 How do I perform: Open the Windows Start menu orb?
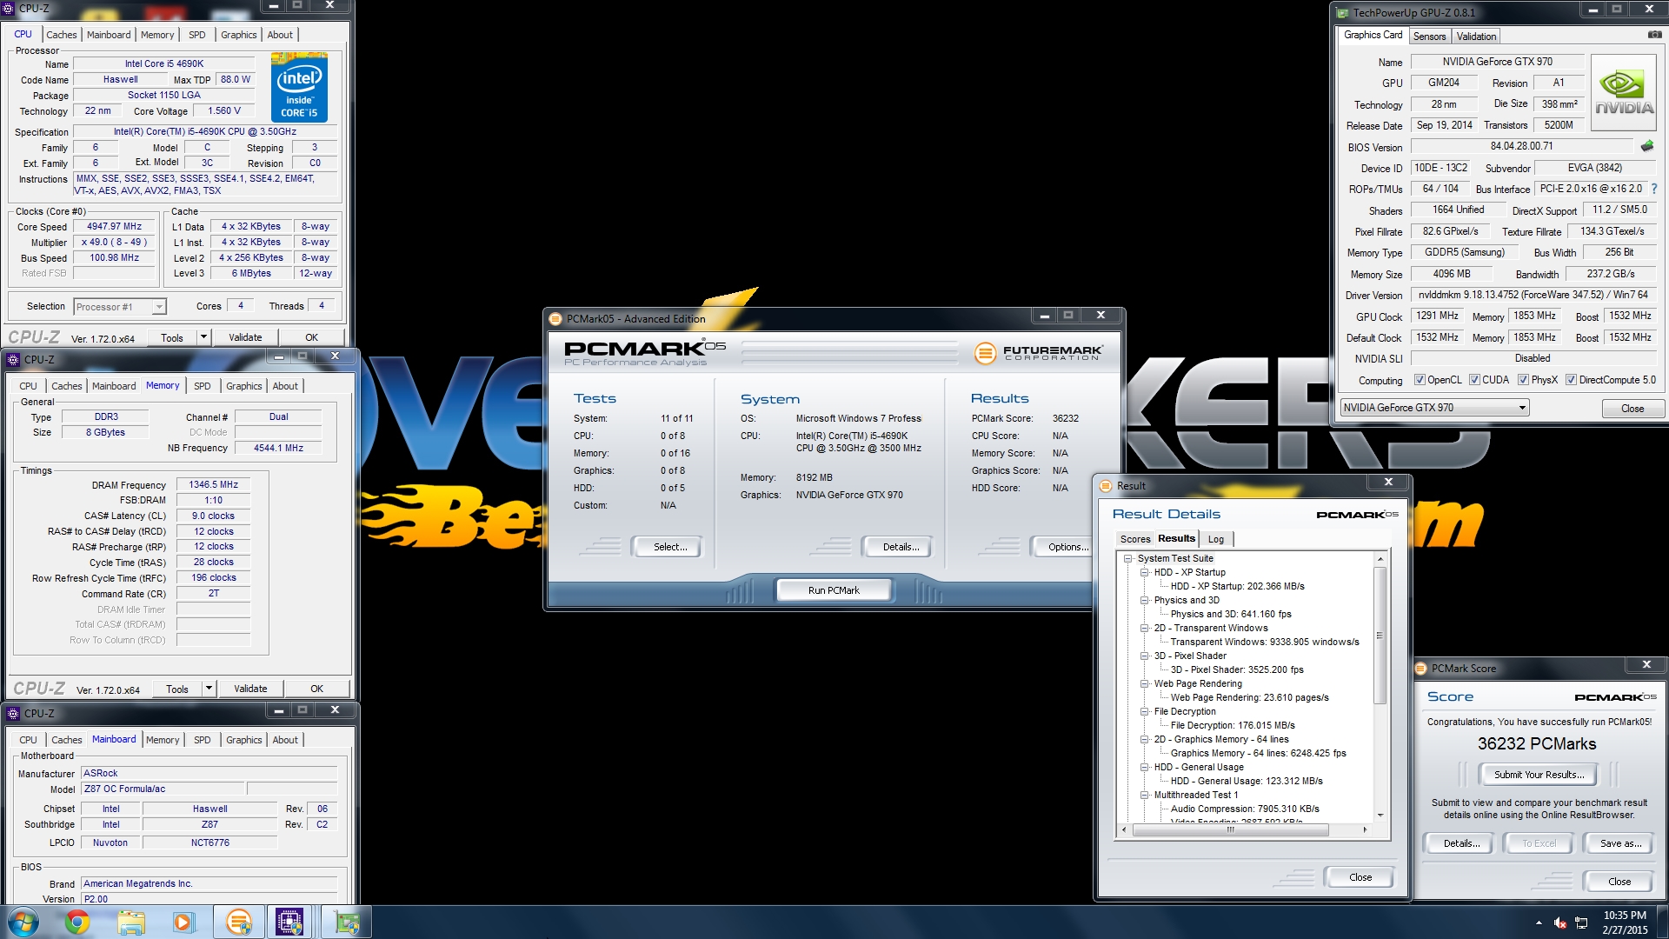pyautogui.click(x=23, y=922)
